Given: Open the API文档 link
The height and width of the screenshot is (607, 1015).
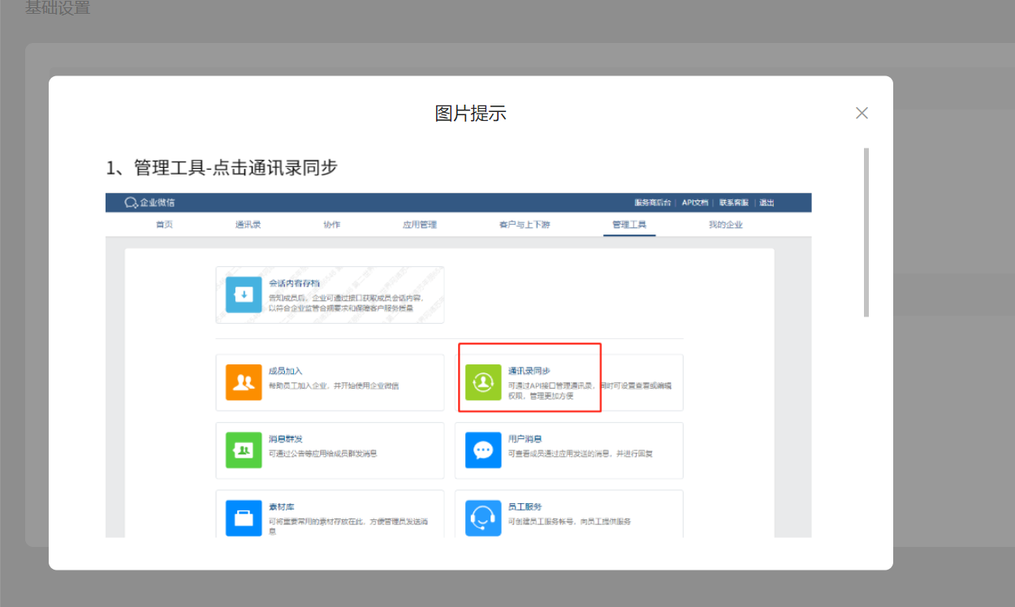Looking at the screenshot, I should coord(694,203).
